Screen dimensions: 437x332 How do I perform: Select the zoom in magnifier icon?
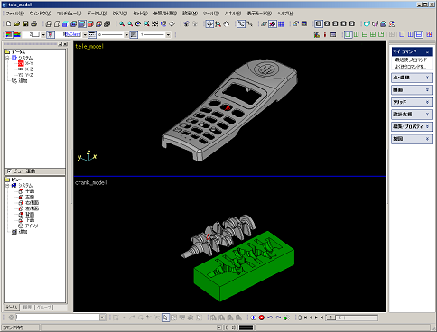(122, 23)
